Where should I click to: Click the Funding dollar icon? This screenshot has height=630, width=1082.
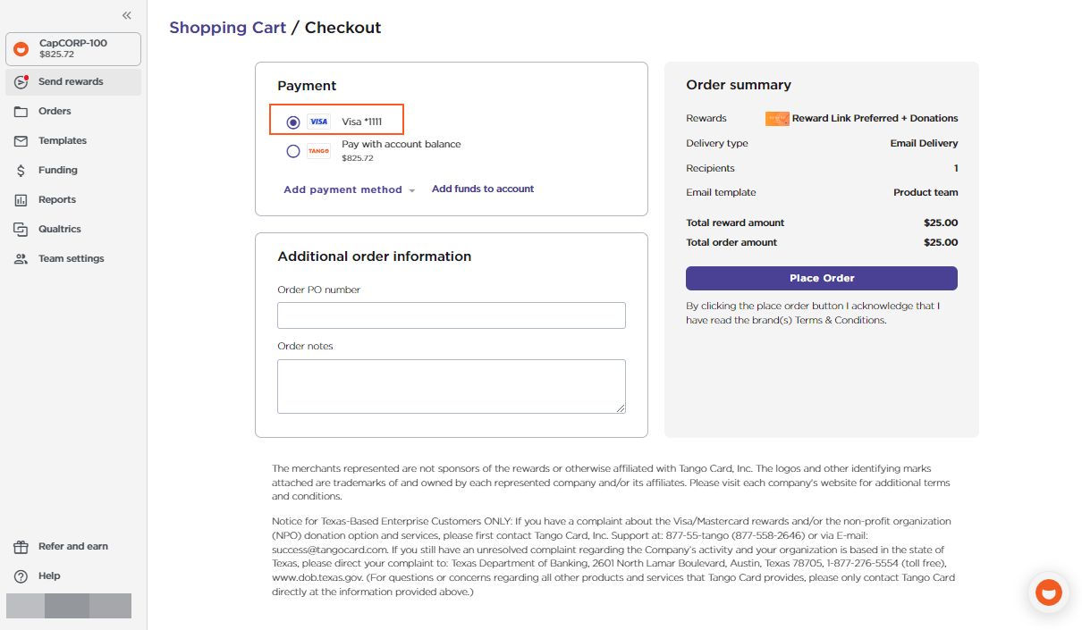[20, 170]
